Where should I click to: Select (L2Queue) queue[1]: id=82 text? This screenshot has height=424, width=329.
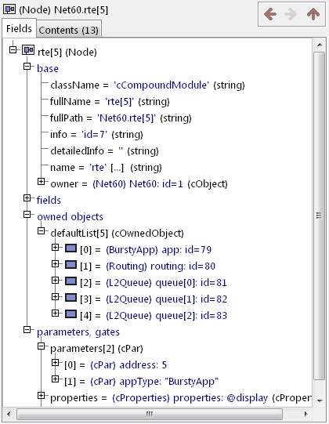tap(166, 299)
